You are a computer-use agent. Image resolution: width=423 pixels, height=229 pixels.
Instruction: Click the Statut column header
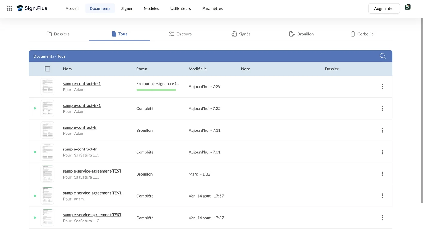point(142,69)
